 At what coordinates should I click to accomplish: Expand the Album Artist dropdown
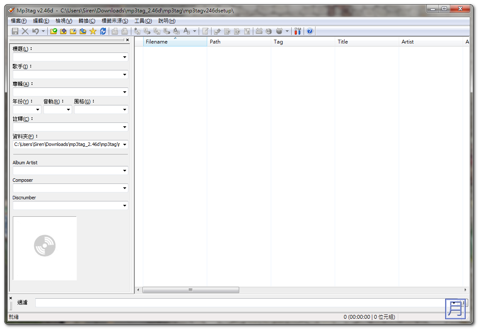click(125, 171)
